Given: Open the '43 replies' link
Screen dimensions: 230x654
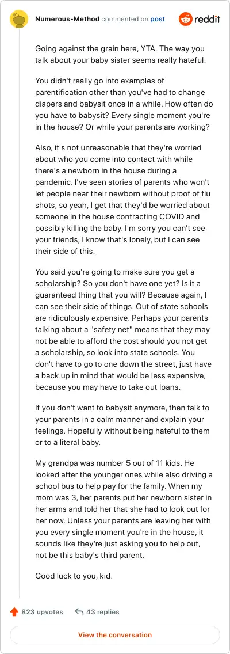Looking at the screenshot, I should tap(102, 612).
